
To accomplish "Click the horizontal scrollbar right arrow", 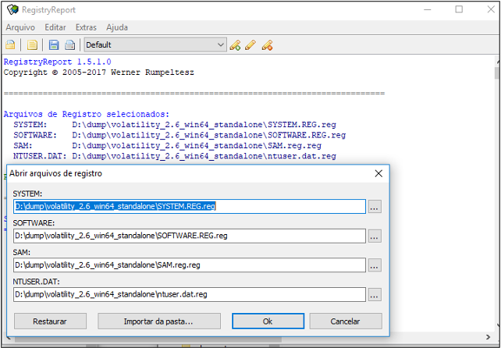I will tap(489, 337).
